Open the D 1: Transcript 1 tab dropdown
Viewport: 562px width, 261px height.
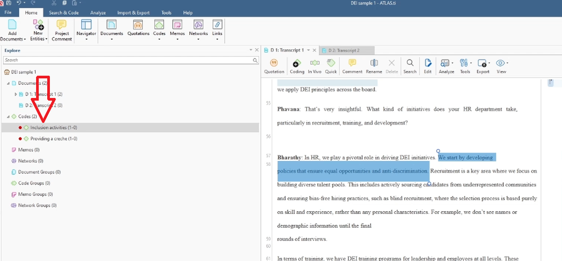tap(308, 50)
